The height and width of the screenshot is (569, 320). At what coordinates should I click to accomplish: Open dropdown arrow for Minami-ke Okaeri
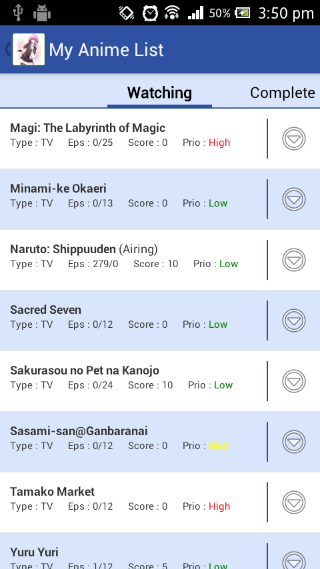pyautogui.click(x=294, y=199)
